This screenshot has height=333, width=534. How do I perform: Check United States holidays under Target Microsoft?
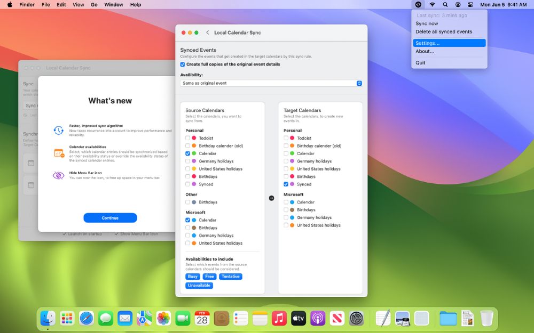coord(286,225)
